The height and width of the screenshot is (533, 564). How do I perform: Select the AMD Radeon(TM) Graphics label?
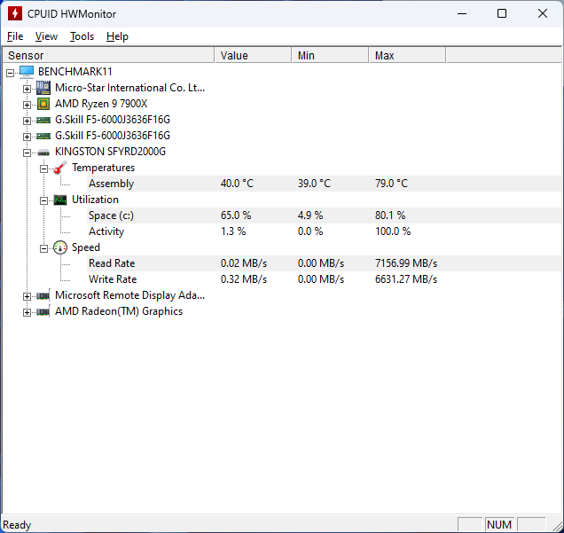119,311
